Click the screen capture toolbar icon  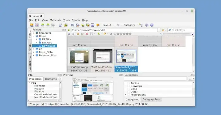93,25
